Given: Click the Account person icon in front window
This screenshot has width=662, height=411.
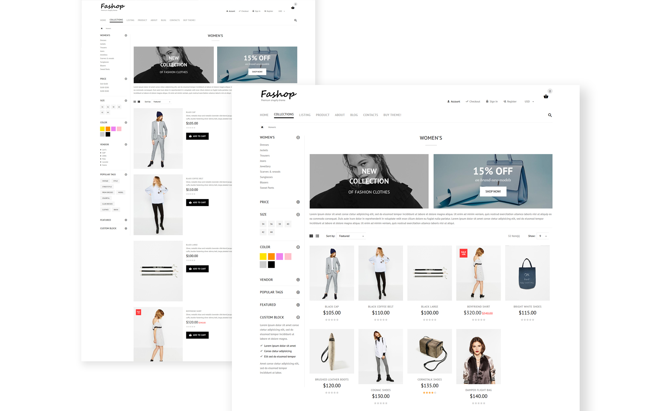Looking at the screenshot, I should pos(448,101).
